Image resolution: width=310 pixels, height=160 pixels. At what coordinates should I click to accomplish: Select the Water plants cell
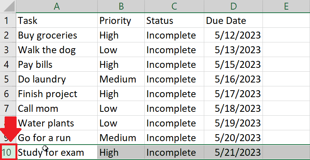click(57, 123)
